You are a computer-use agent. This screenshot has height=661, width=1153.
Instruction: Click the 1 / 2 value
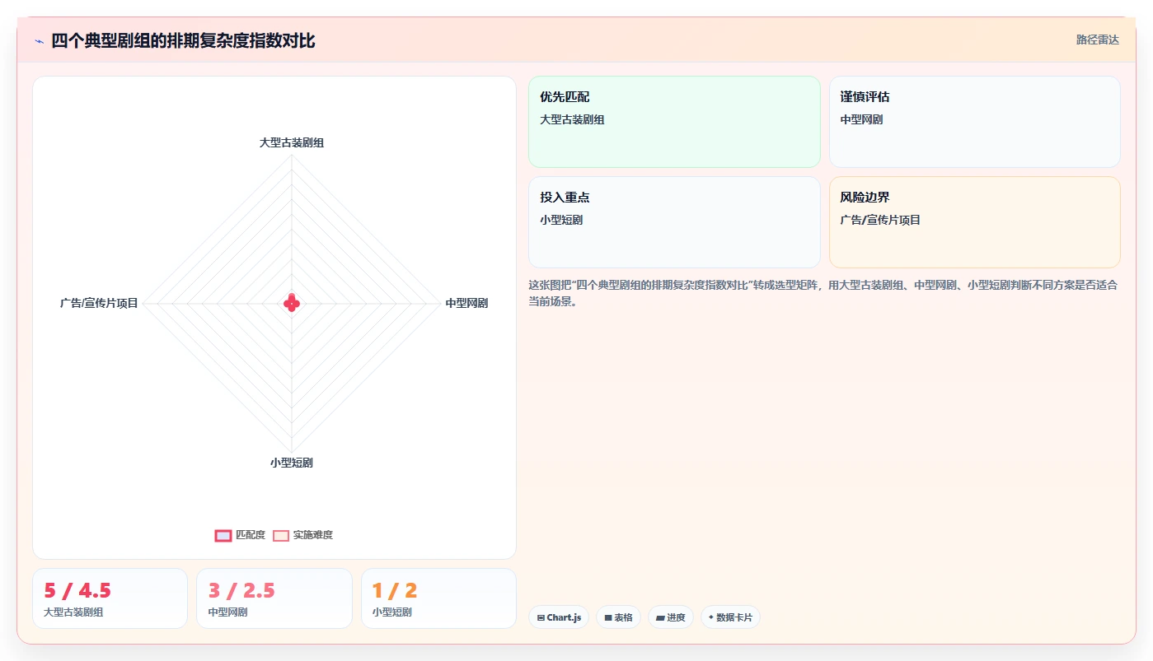395,591
